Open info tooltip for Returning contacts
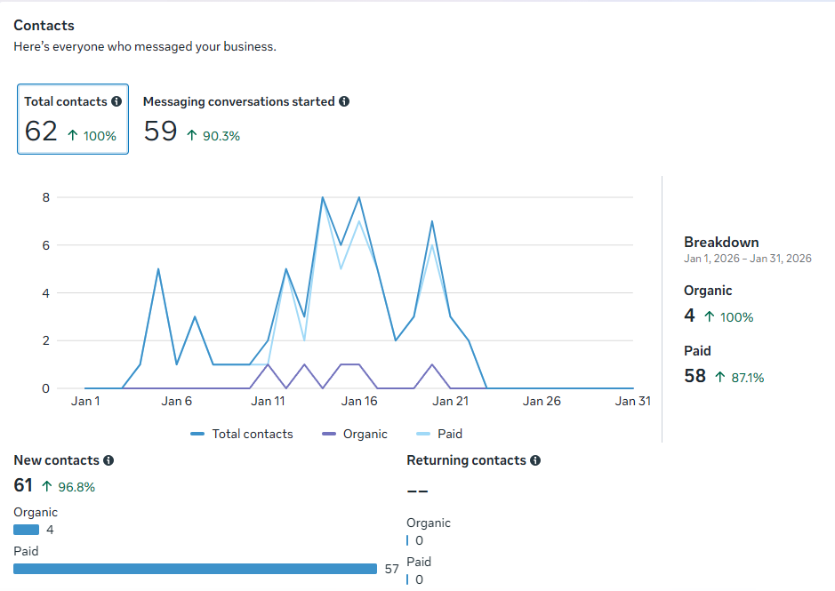The height and width of the screenshot is (591, 835). point(535,460)
